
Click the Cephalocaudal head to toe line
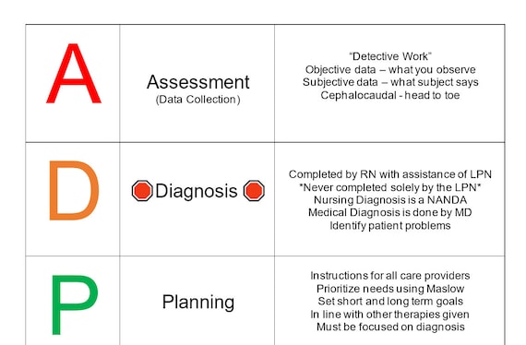pyautogui.click(x=390, y=96)
